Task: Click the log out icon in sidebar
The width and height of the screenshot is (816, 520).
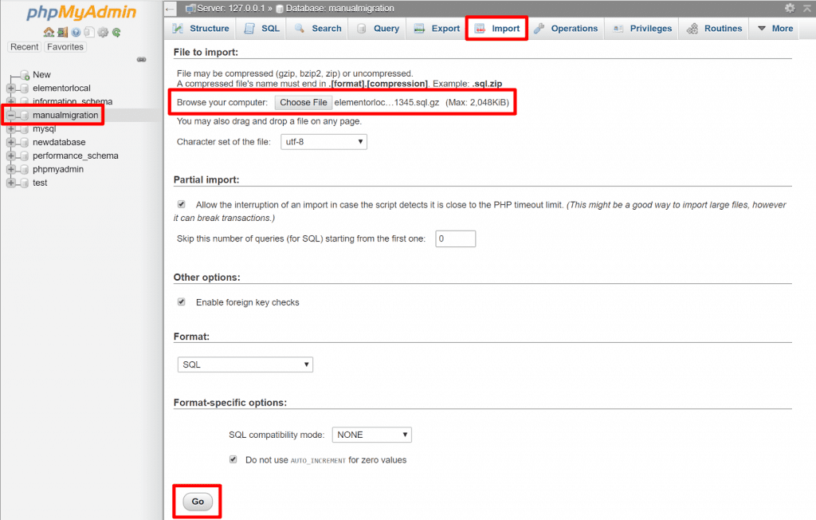Action: click(x=62, y=32)
